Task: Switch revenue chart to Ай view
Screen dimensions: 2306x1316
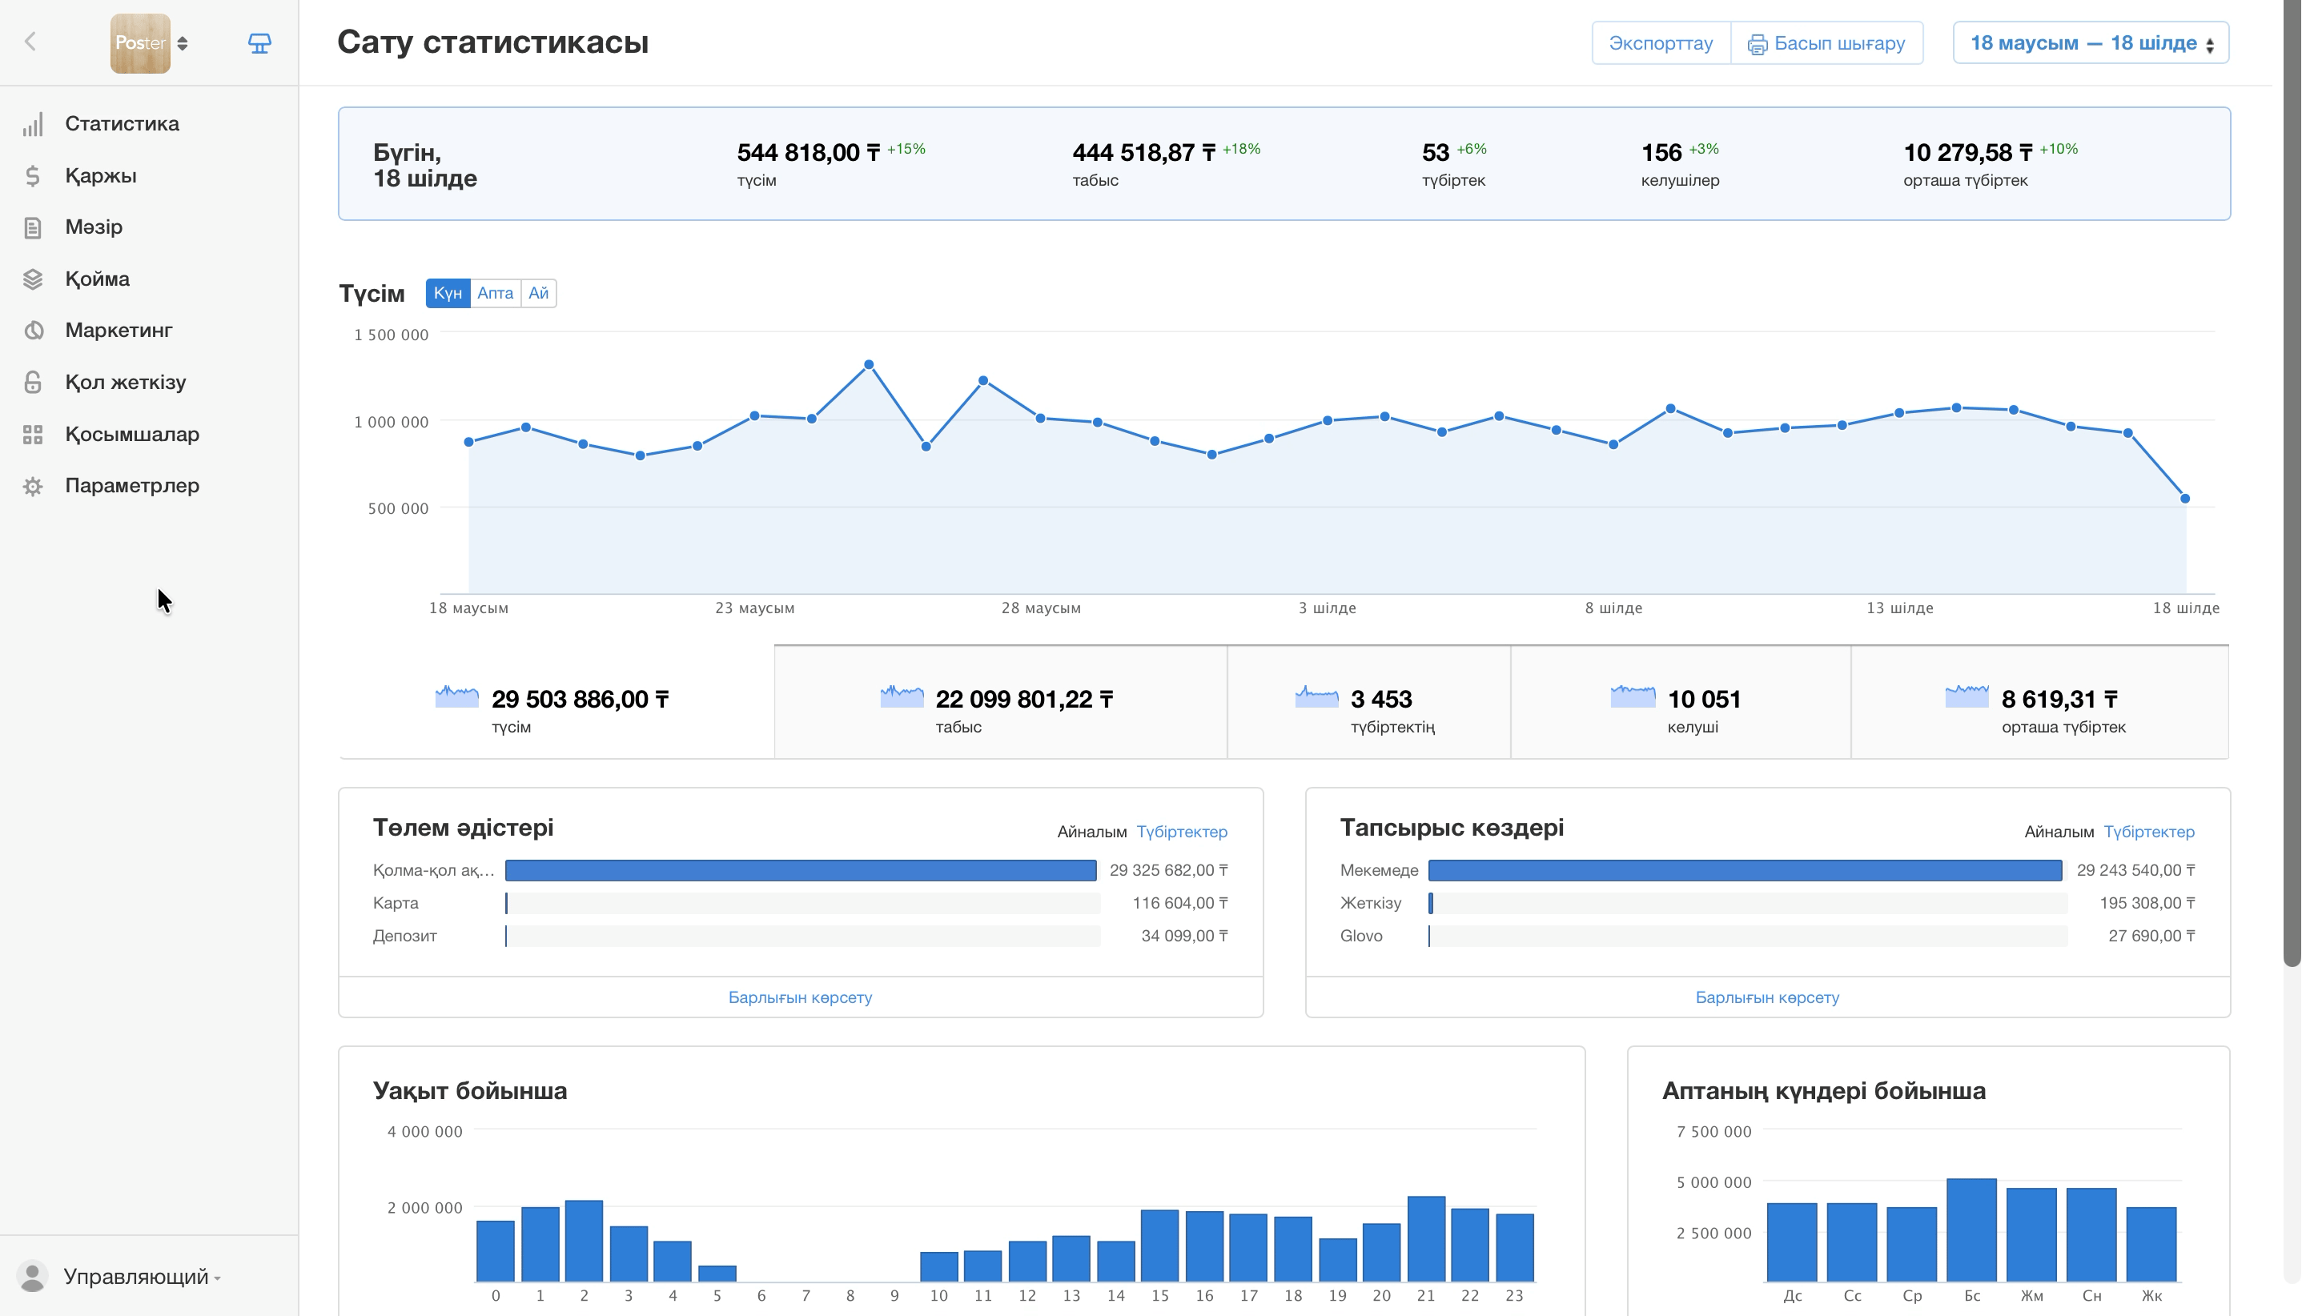Action: (x=539, y=293)
